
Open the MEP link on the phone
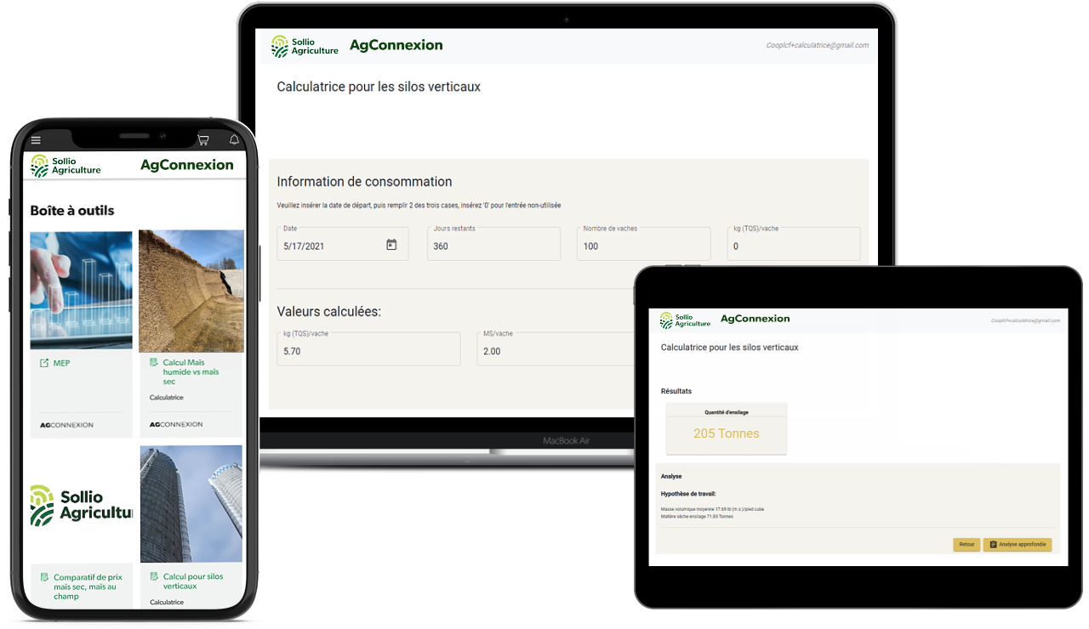point(61,363)
